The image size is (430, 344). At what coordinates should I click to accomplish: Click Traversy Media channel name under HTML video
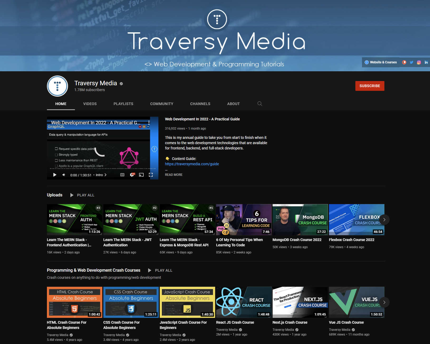[57, 335]
